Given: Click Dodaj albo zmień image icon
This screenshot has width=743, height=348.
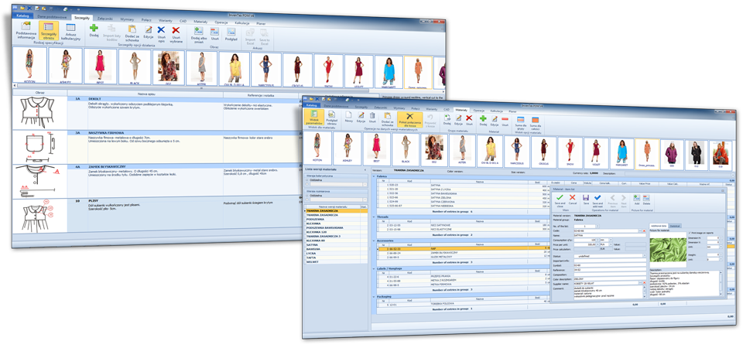Looking at the screenshot, I should click(199, 34).
